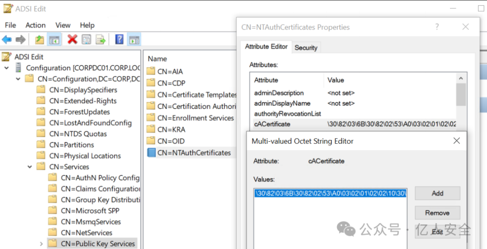
Task: Select CN=Extended-Rights in the tree
Action: point(83,101)
